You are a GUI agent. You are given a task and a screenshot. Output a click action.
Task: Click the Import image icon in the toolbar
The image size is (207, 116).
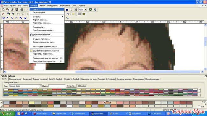(8, 10)
